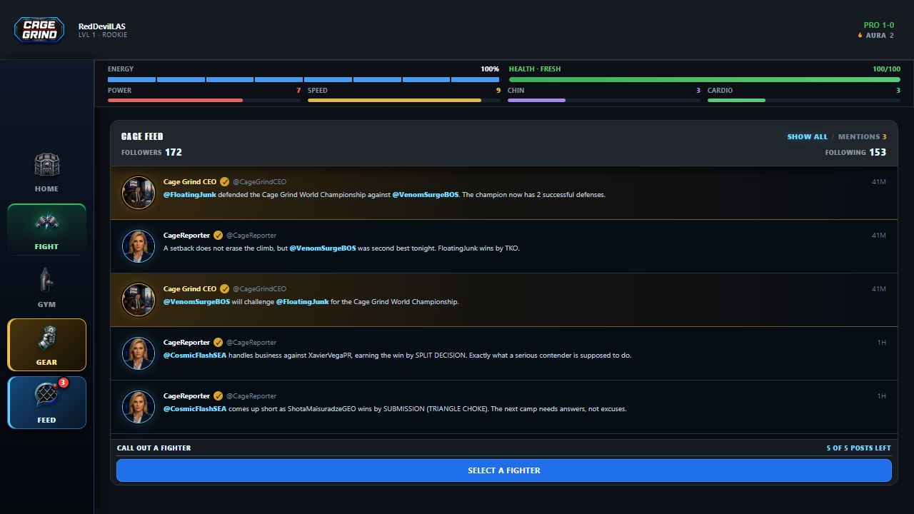Image resolution: width=914 pixels, height=514 pixels.
Task: Click the red notification badge on Feed
Action: tap(64, 383)
